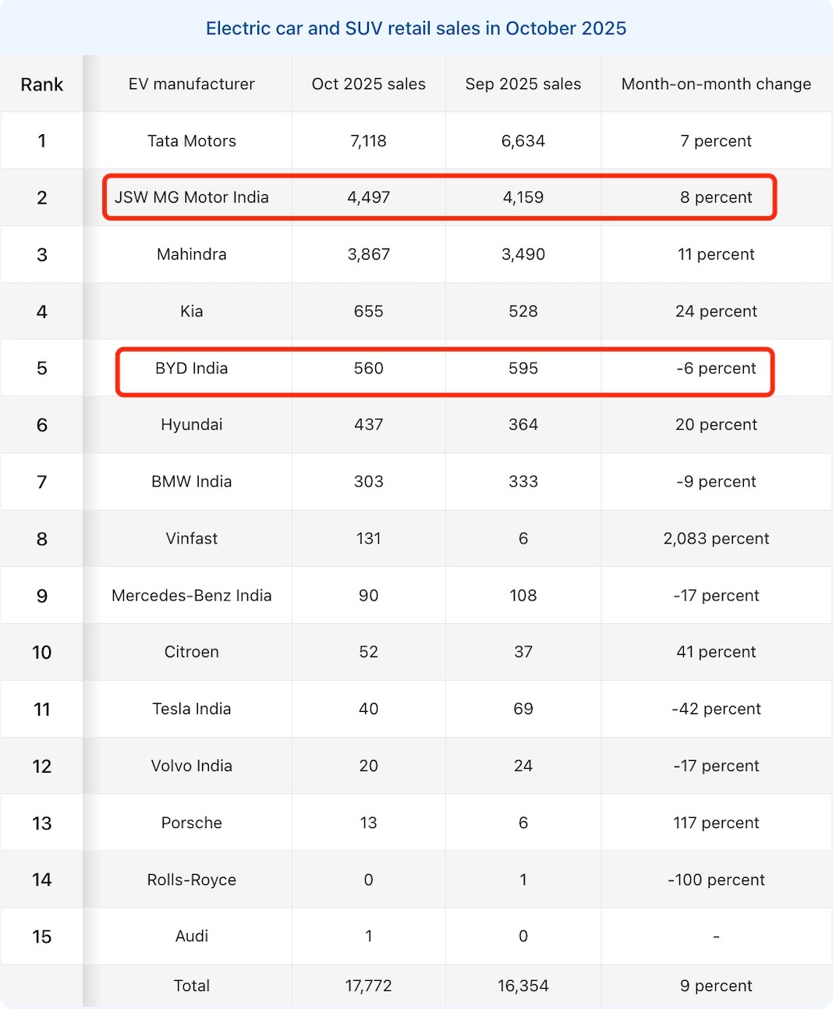The height and width of the screenshot is (1009, 836).
Task: Select Porsche's 117 percent change cell
Action: 716,823
